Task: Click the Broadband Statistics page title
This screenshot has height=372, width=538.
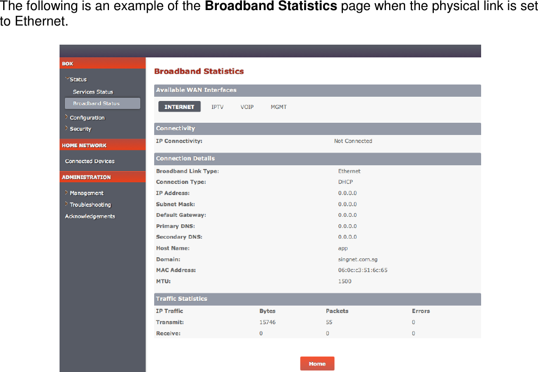Action: click(198, 71)
